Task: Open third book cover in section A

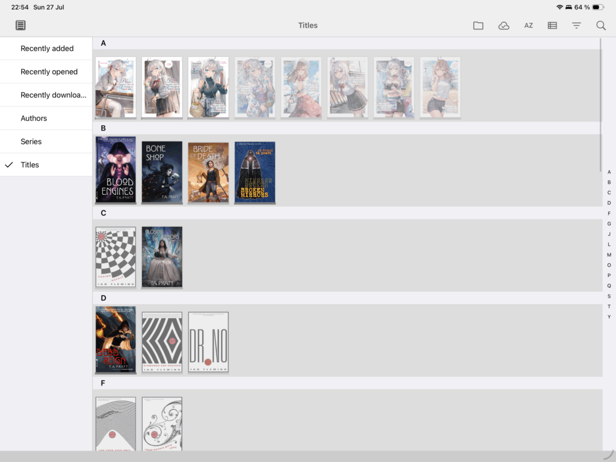Action: (x=208, y=87)
